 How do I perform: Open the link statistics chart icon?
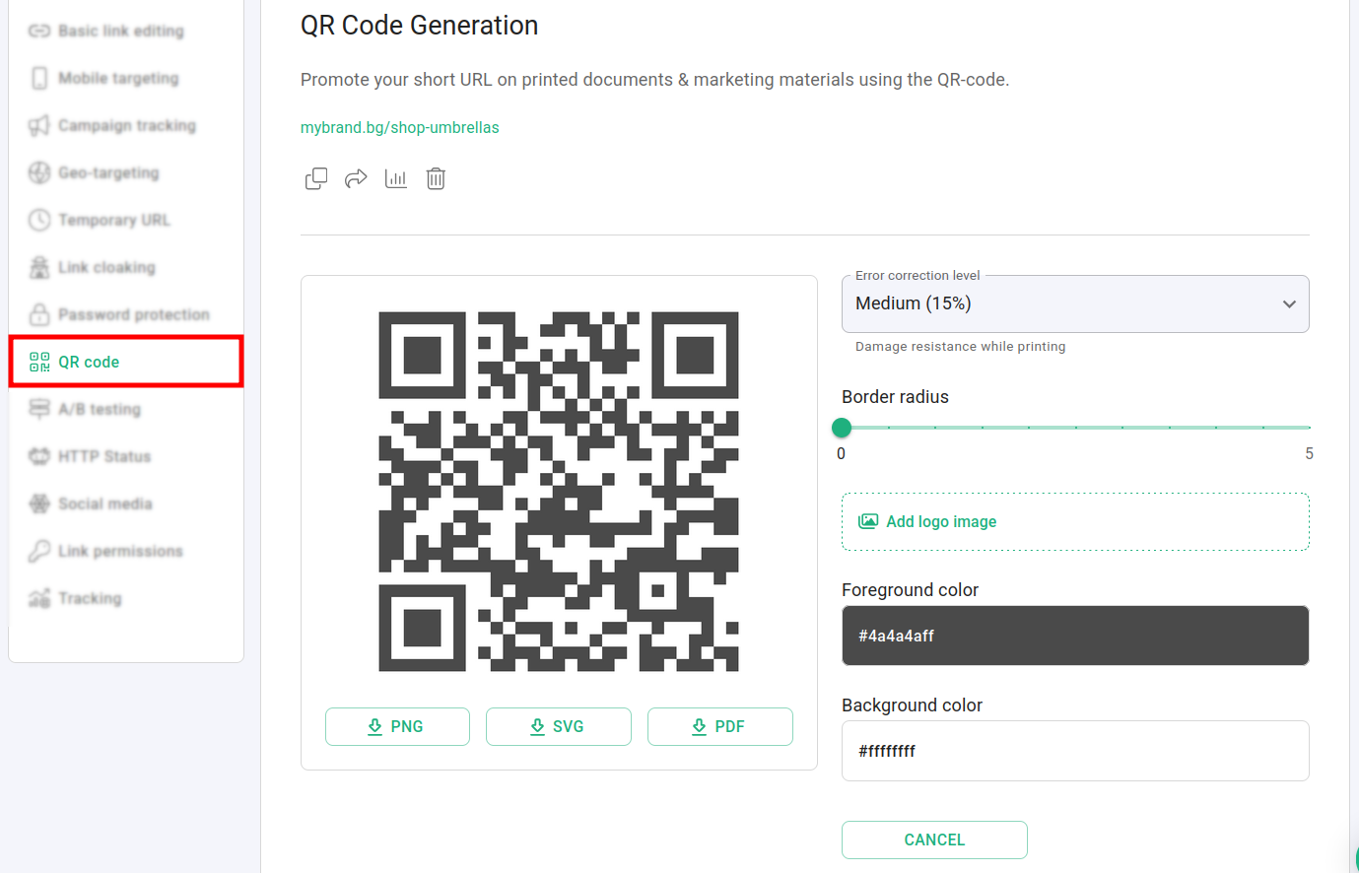[396, 178]
